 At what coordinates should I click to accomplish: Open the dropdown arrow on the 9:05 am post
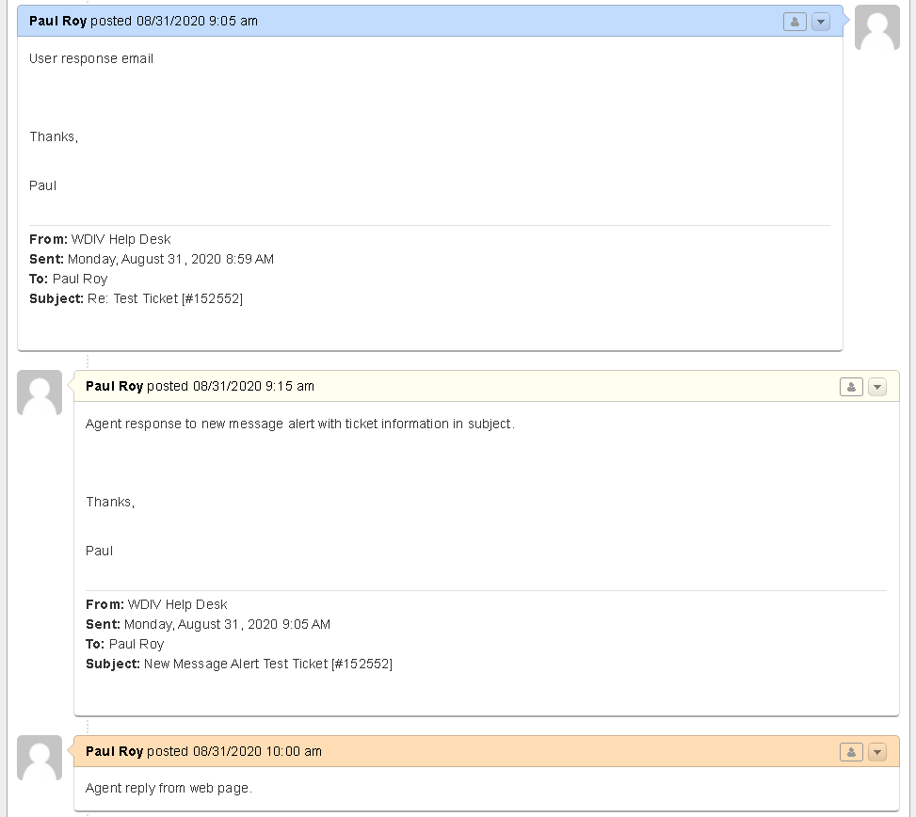[821, 22]
